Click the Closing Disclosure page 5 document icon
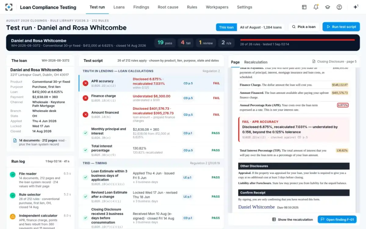Image resolution: width=366 pixels, height=229 pixels. tap(314, 61)
